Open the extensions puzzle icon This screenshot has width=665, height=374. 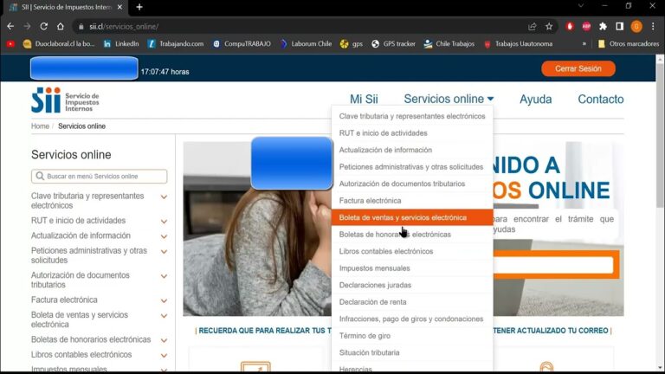pos(603,26)
